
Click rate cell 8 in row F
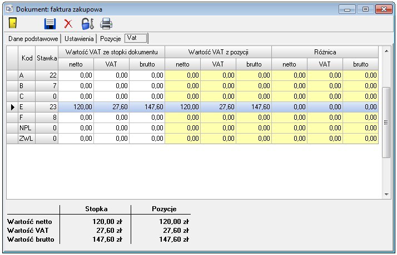[x=47, y=118]
